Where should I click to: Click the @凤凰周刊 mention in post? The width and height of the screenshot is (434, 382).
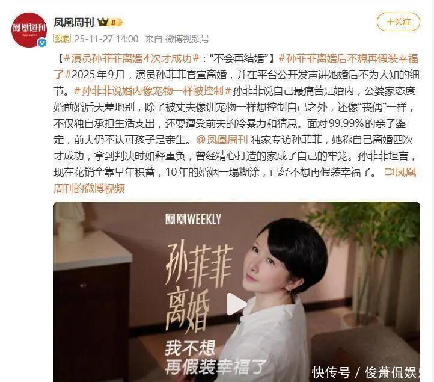click(x=222, y=140)
